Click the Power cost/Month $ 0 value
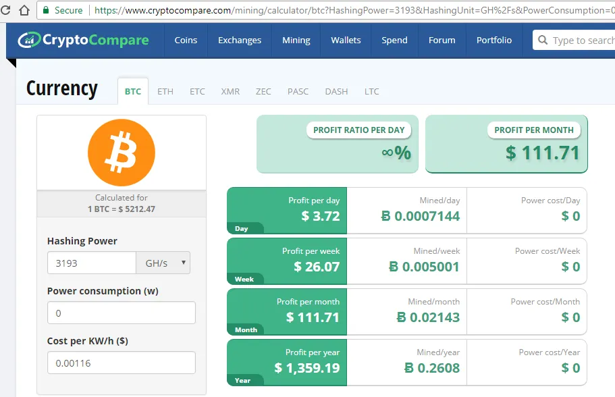615x397 pixels. click(570, 317)
